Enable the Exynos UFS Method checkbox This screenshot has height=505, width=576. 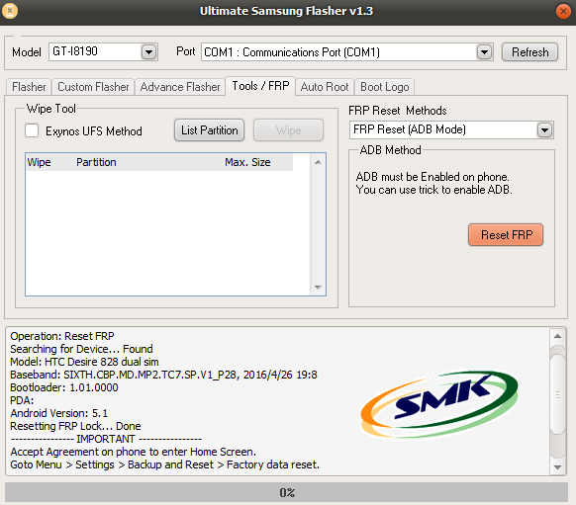(32, 130)
